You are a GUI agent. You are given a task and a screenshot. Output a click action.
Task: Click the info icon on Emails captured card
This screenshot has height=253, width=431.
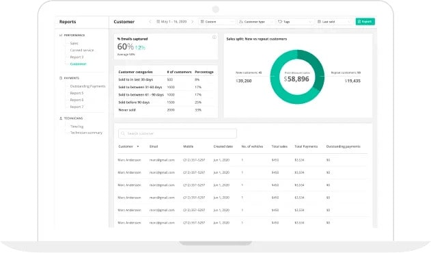[214, 37]
